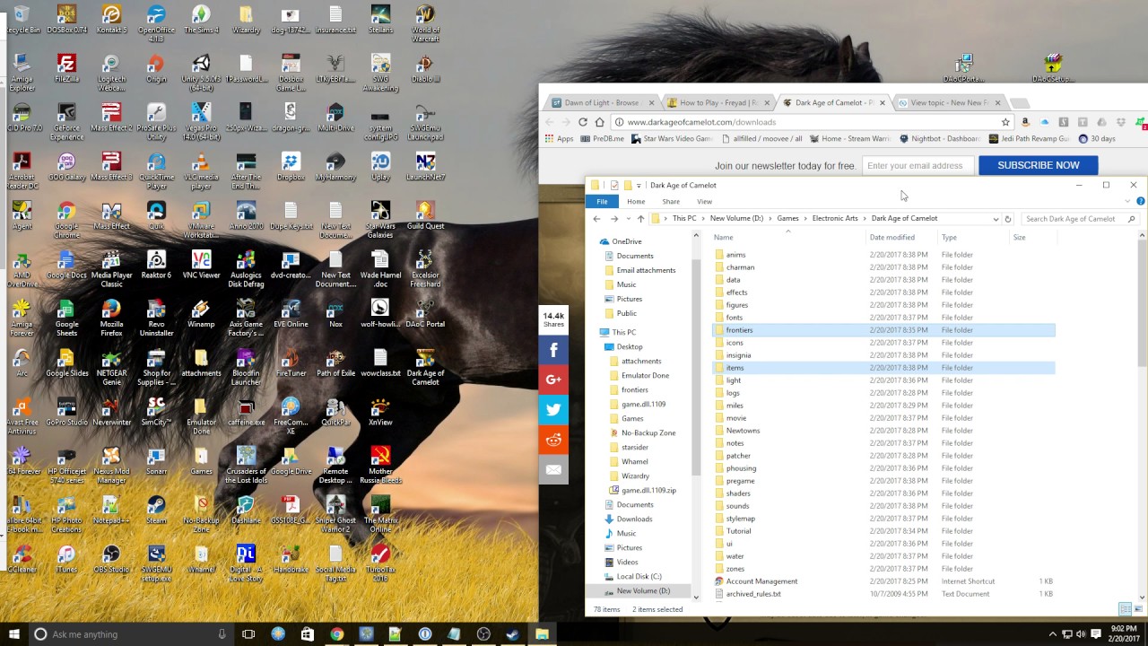This screenshot has height=646, width=1148.
Task: Select the Google Chrome desktop icon
Action: click(x=66, y=220)
